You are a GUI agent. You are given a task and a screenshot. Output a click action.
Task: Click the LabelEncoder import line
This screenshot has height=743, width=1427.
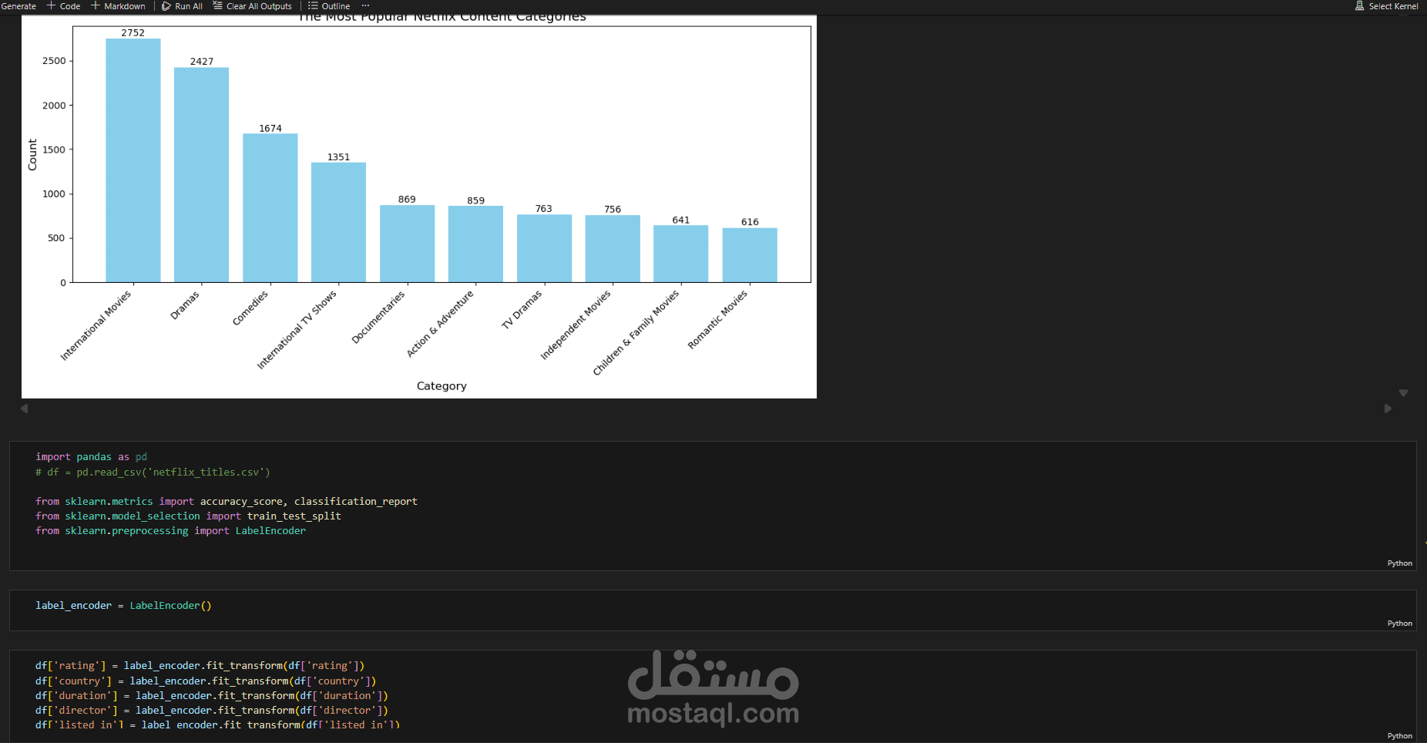(170, 531)
